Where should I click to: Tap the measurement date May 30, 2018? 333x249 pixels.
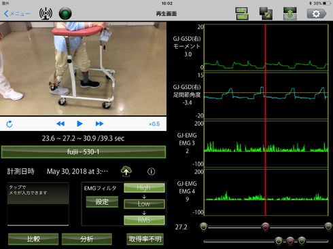click(77, 172)
